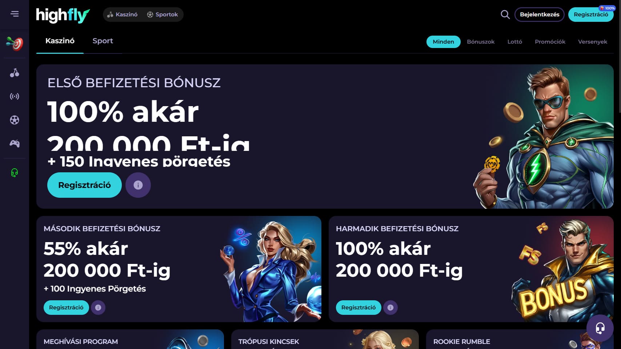Open the soccer ball sports sidebar icon
621x349 pixels.
point(15,120)
